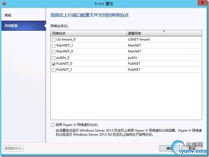Click the 查看脚本(V) button
This screenshot has height=157, width=209.
click(x=14, y=148)
